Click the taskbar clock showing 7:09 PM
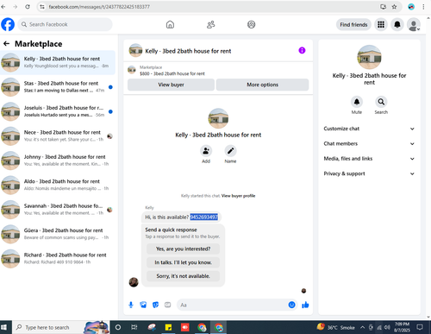Image resolution: width=431 pixels, height=334 pixels. coord(402,327)
